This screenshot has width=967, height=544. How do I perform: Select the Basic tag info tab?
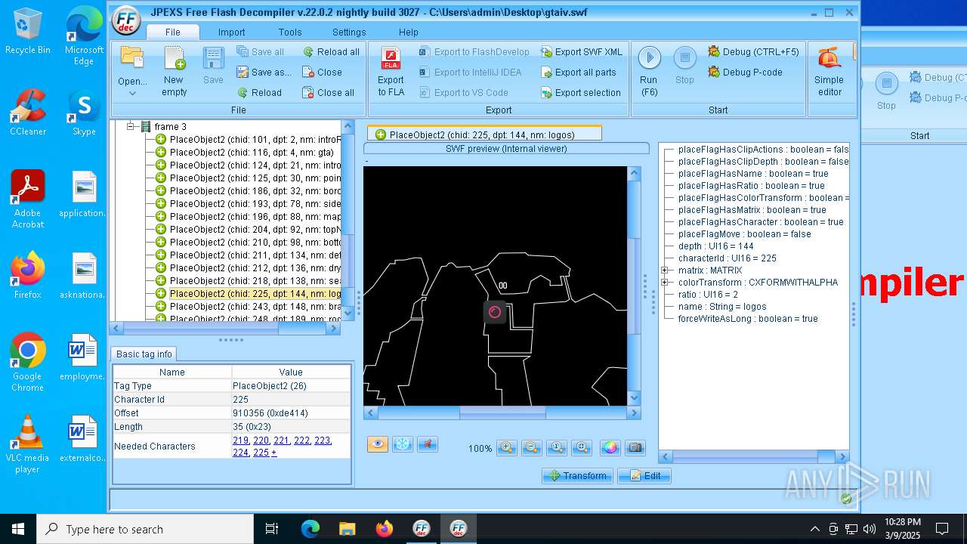pyautogui.click(x=144, y=354)
